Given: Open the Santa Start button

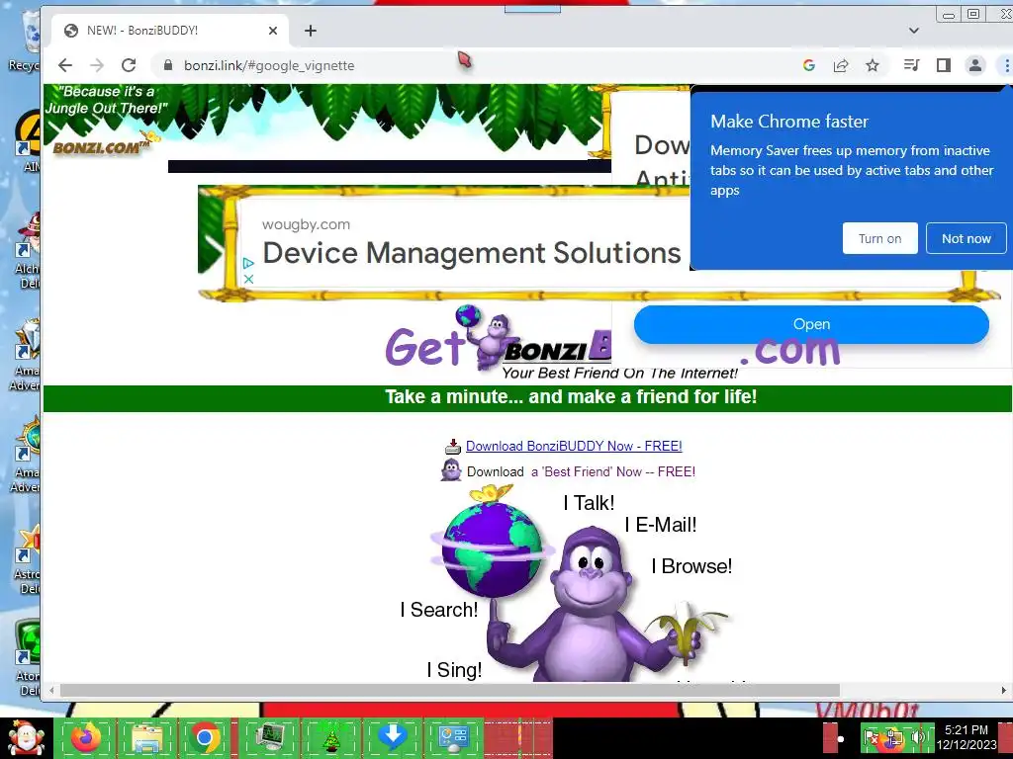Looking at the screenshot, I should (x=26, y=737).
